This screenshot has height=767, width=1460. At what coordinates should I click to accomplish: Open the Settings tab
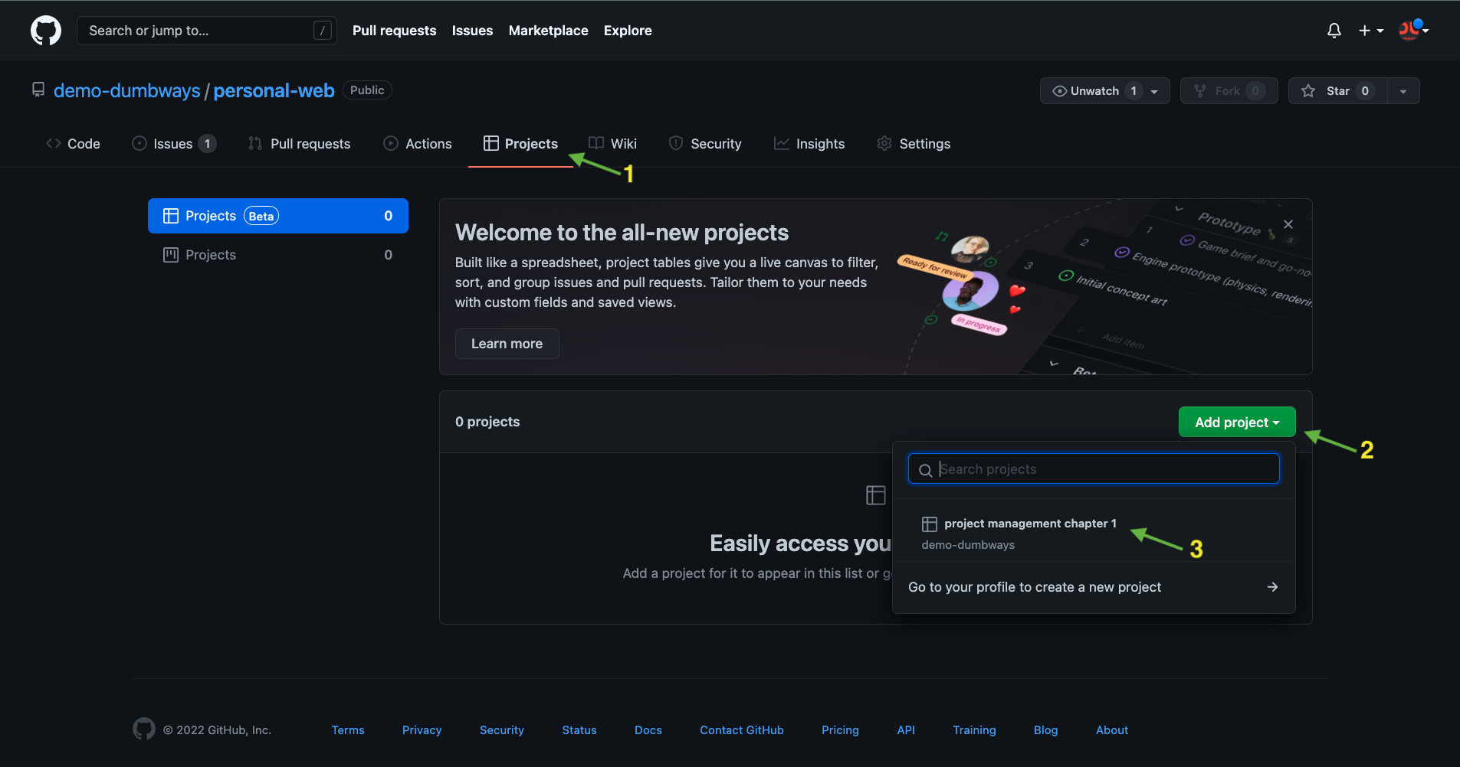pyautogui.click(x=914, y=144)
